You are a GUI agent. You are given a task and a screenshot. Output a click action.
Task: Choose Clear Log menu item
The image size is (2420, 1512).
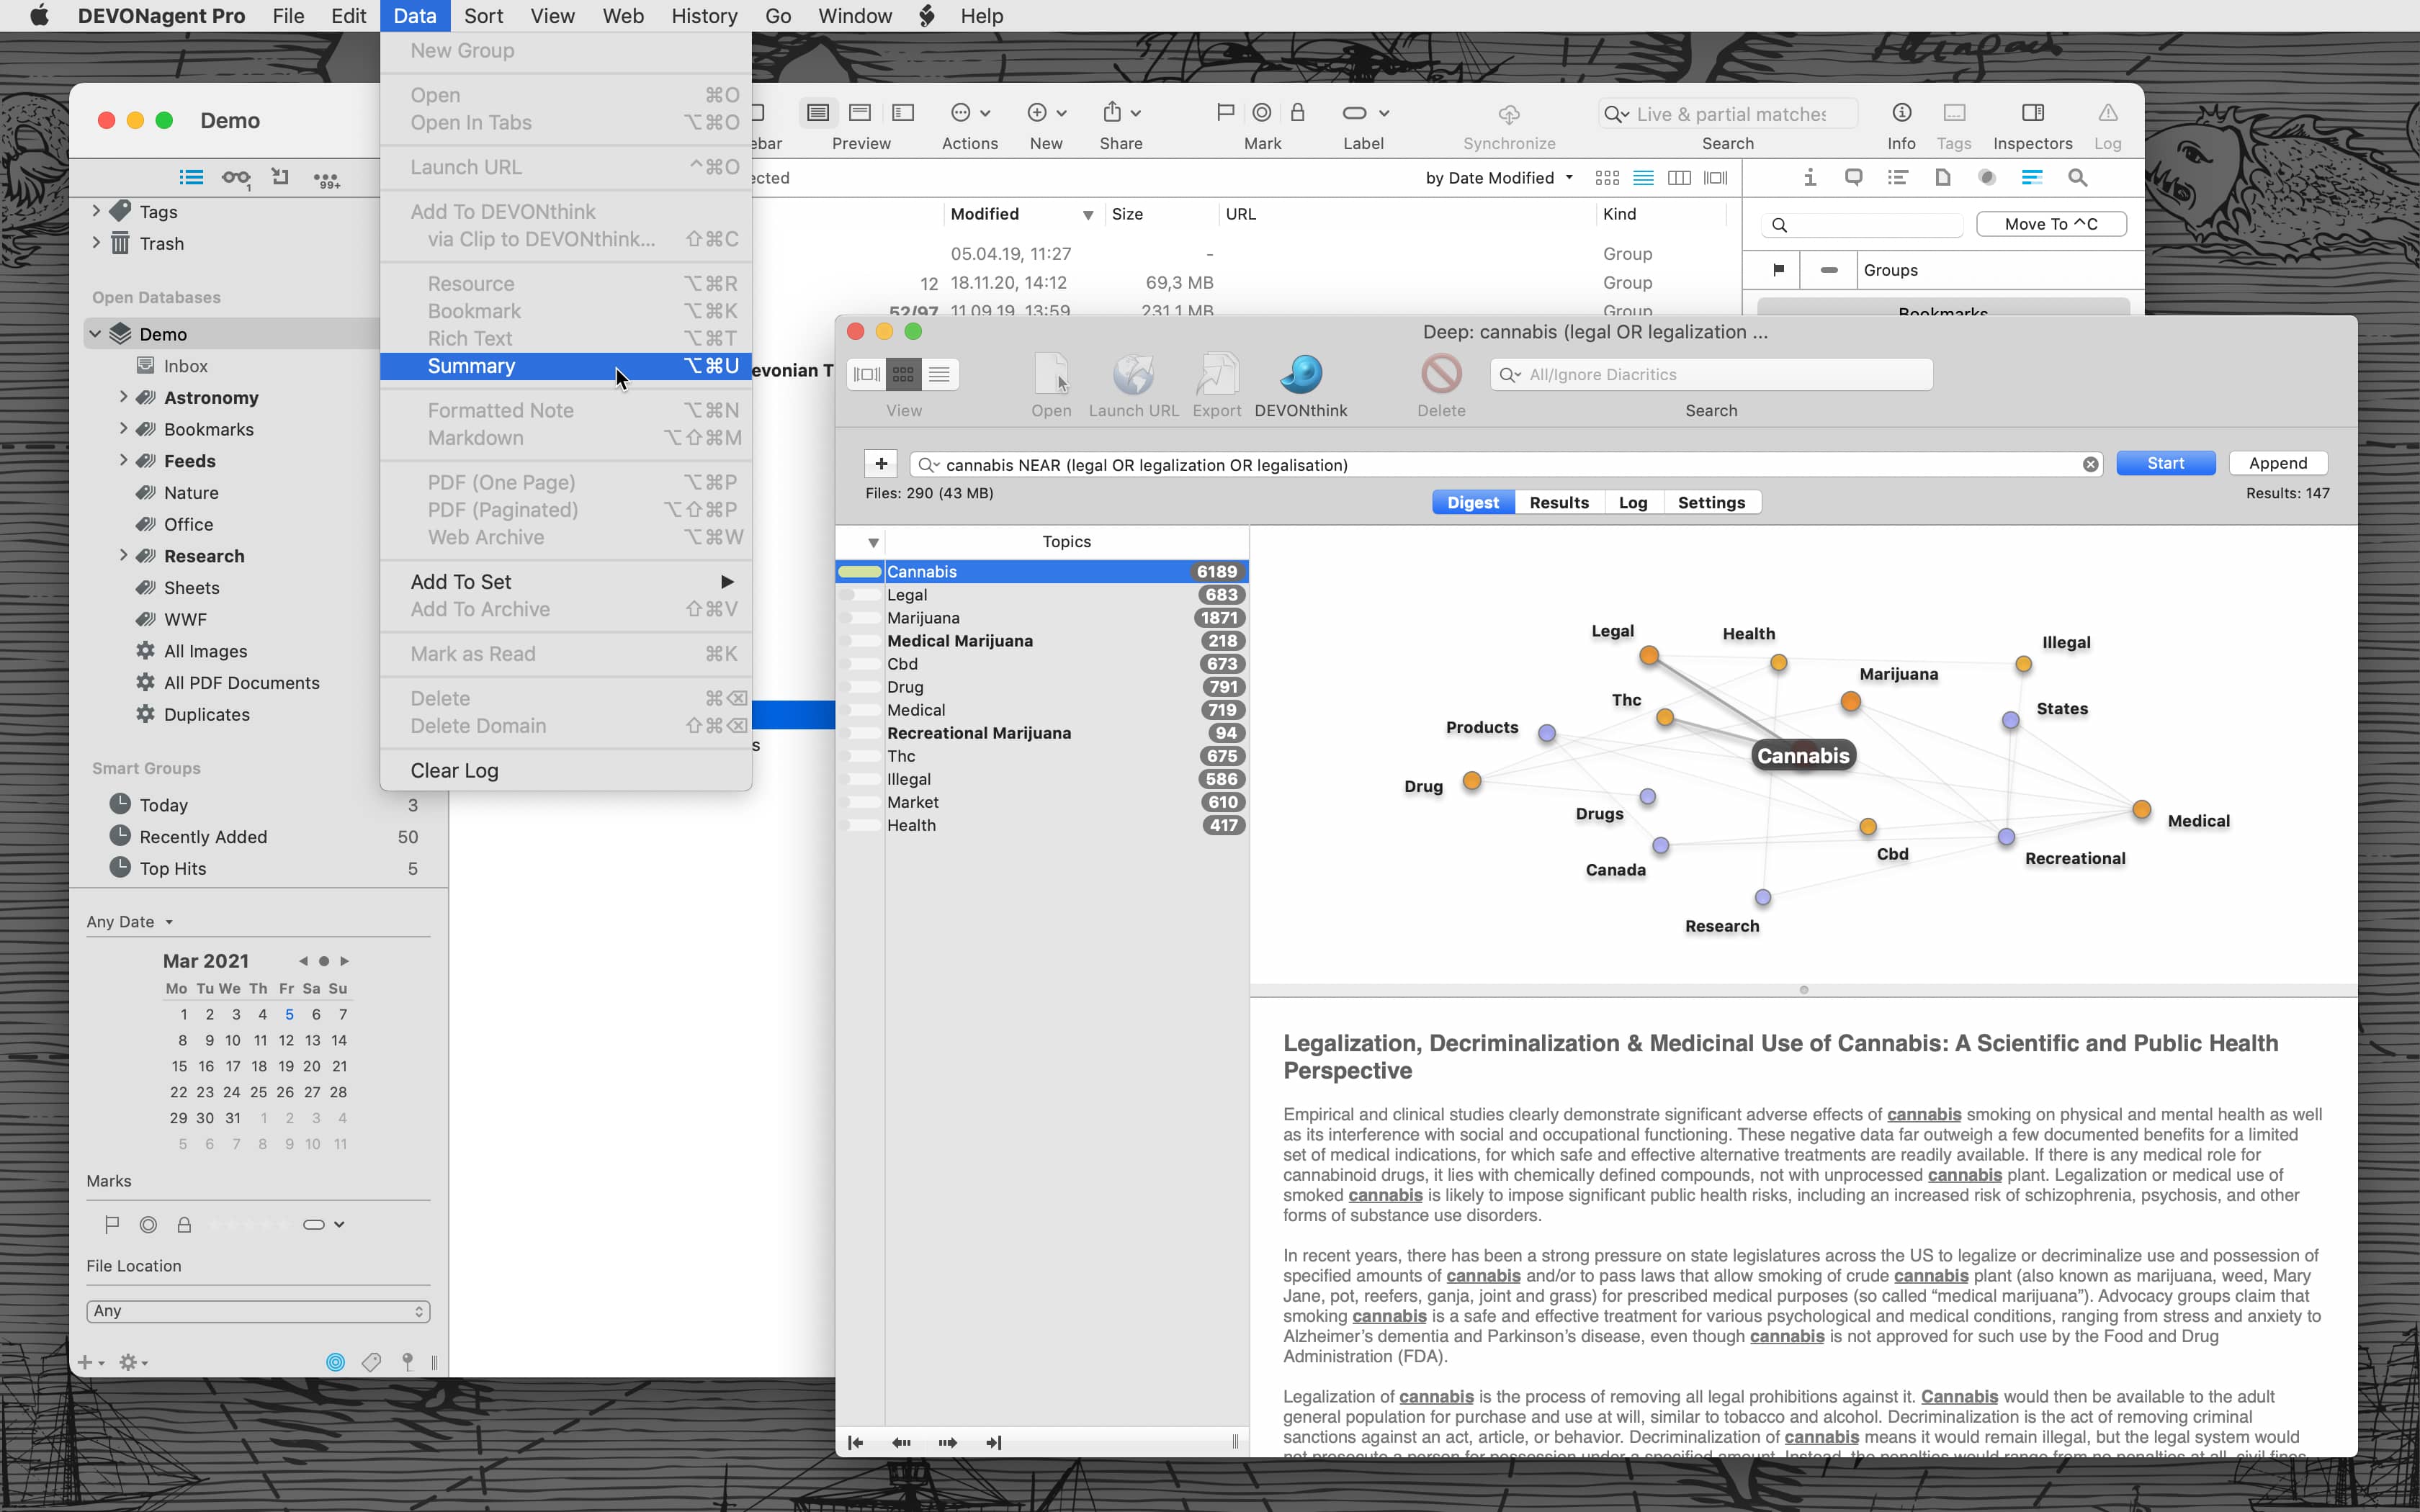pyautogui.click(x=566, y=771)
